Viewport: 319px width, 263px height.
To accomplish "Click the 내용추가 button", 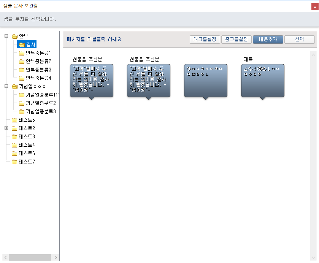I will point(268,40).
